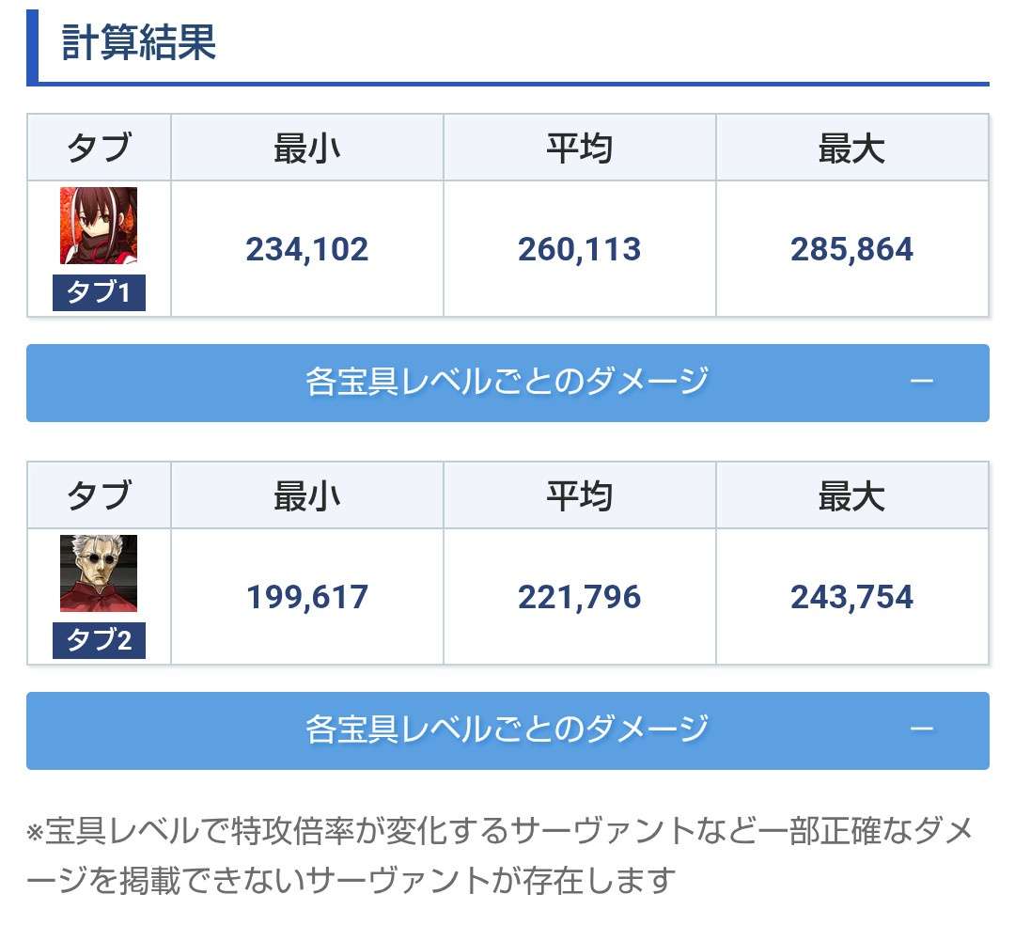The width and height of the screenshot is (1015, 941).
Task: Click the maximum damage value 285,864
Action: (x=851, y=249)
